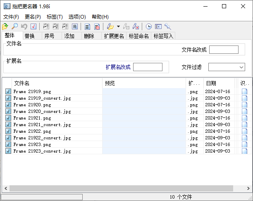Click the clock icon in toolbar

[148, 26]
